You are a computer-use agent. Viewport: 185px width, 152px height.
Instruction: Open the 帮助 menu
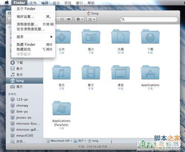click(91, 3)
